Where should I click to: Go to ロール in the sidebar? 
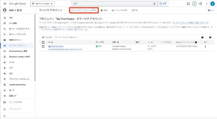coord(12,90)
